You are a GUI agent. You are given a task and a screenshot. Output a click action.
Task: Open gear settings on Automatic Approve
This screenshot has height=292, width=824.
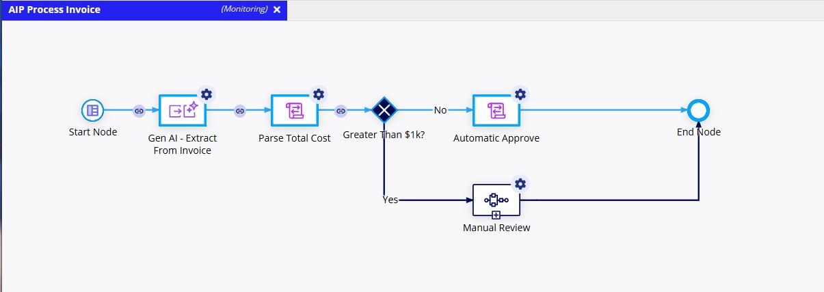pyautogui.click(x=520, y=94)
